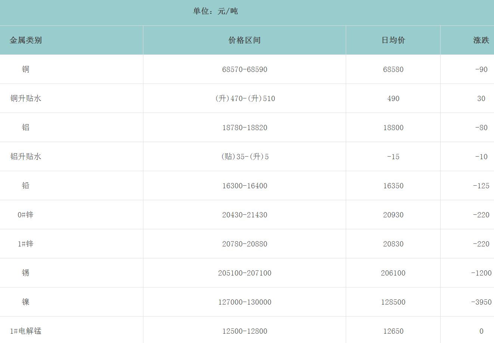Select the "日均价" column header
Image resolution: width=494 pixels, height=343 pixels.
(x=393, y=40)
